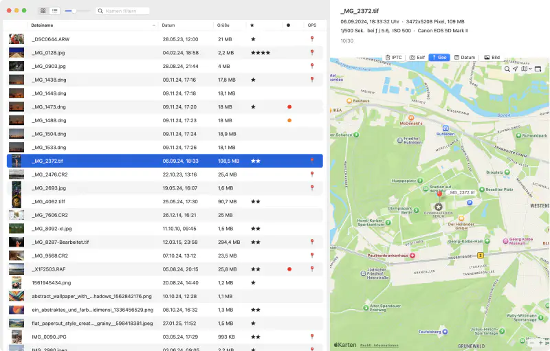Click GPS pin of IMG_0090.JPG
This screenshot has height=351, width=550.
(312, 337)
